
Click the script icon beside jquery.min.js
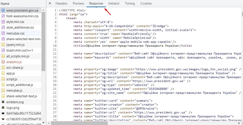(x=3, y=45)
